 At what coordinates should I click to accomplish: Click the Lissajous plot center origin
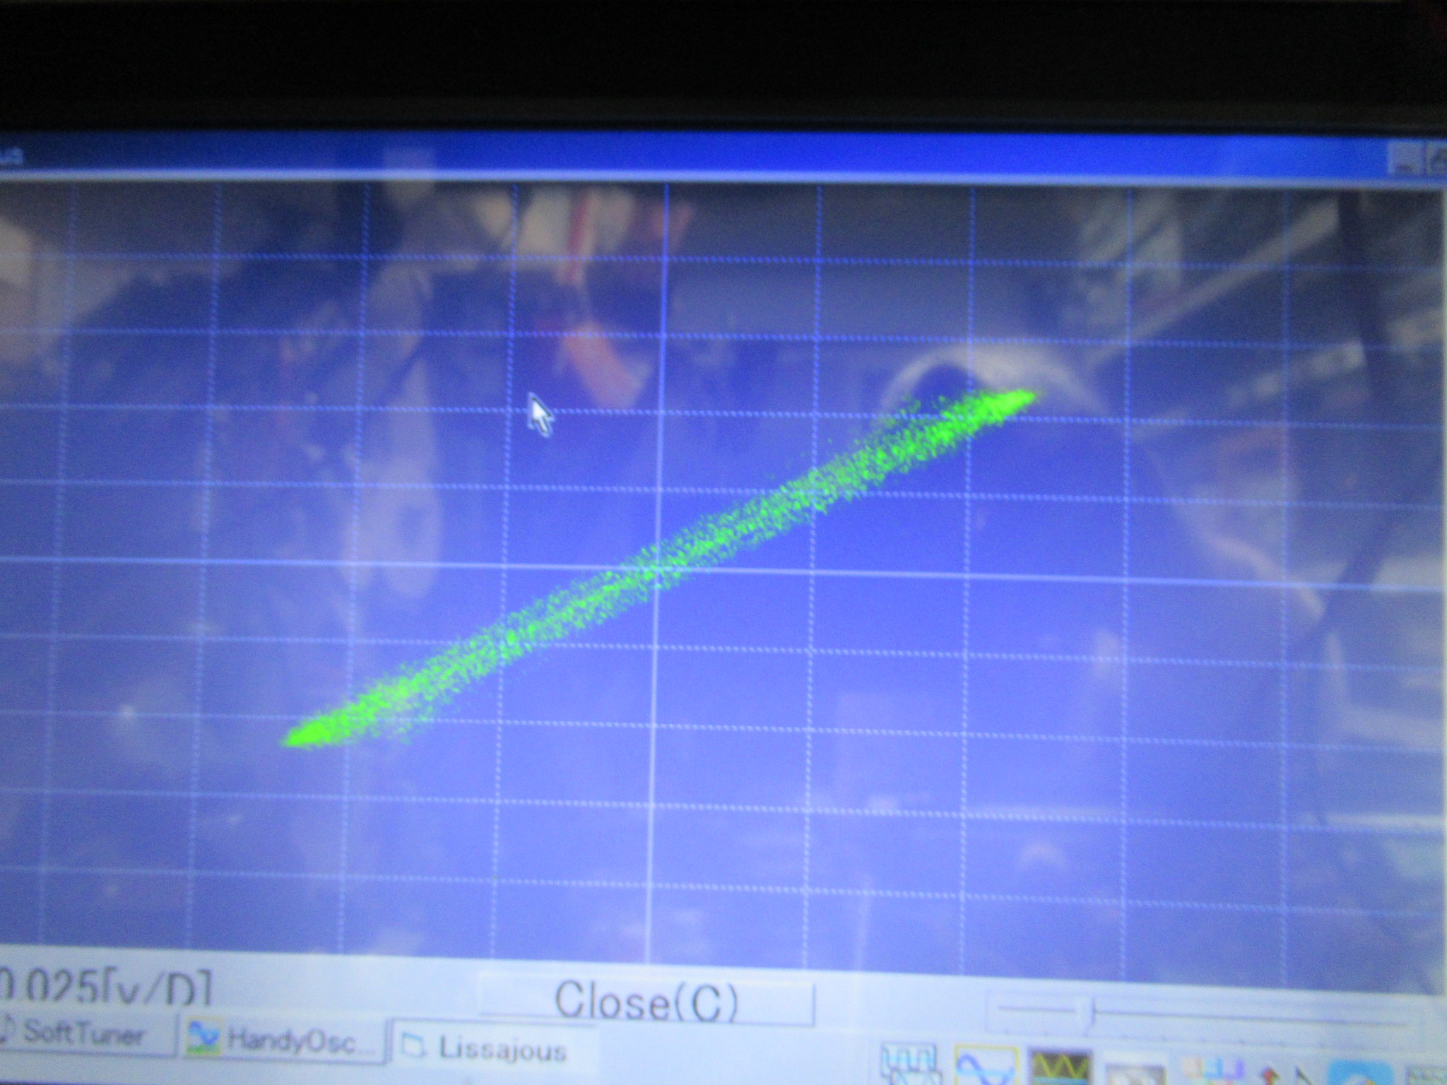[x=657, y=566]
